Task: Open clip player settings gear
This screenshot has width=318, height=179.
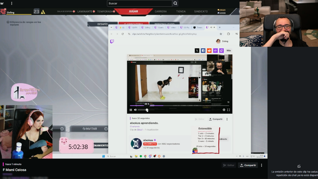Action: point(224,110)
